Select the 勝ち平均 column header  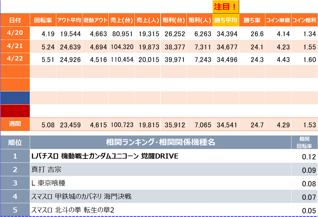pyautogui.click(x=226, y=20)
